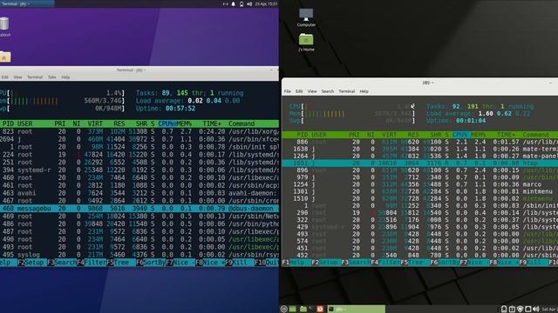
Task: Click F8 Nice + in the right htop
Action: 504,263
